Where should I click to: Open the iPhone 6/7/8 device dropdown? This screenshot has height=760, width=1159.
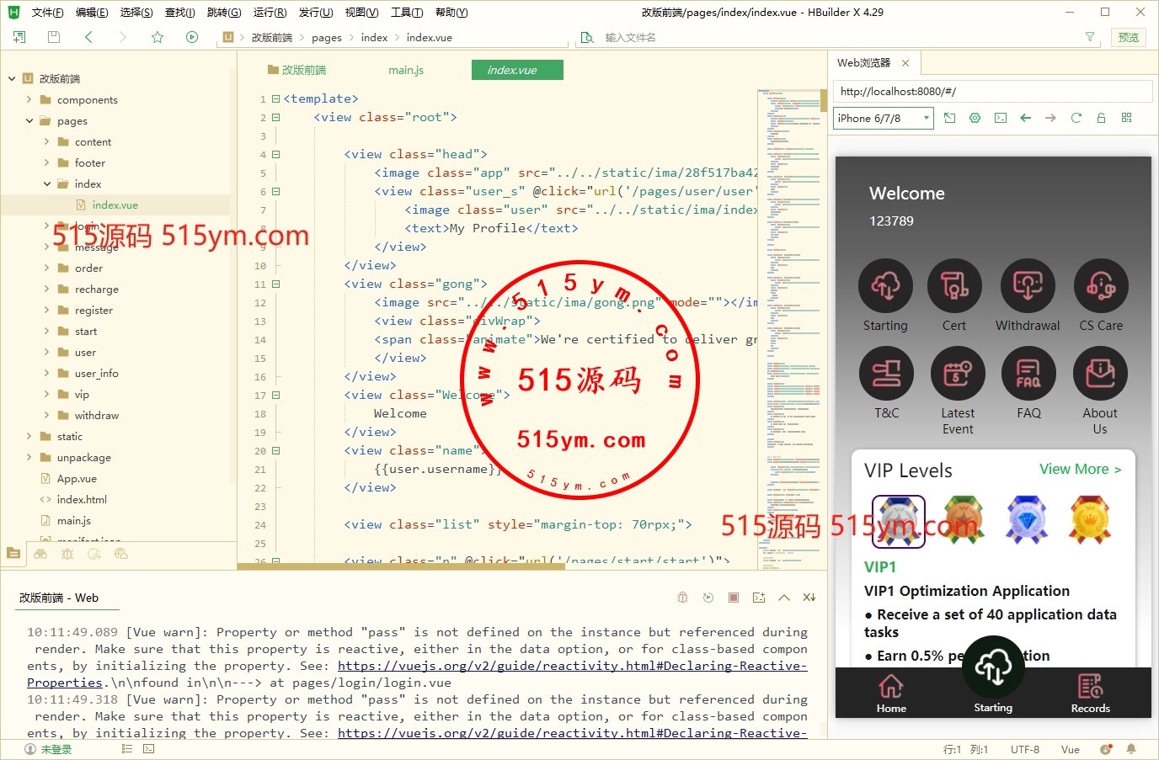pyautogui.click(x=884, y=118)
